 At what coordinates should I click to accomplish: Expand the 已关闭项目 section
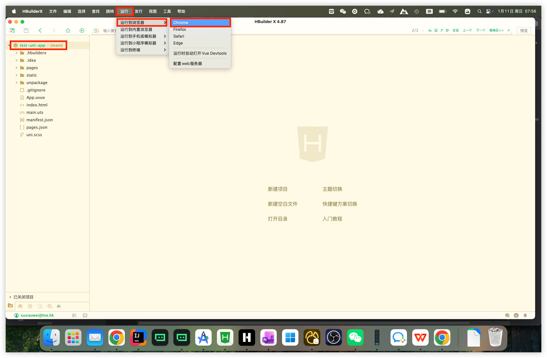10,297
